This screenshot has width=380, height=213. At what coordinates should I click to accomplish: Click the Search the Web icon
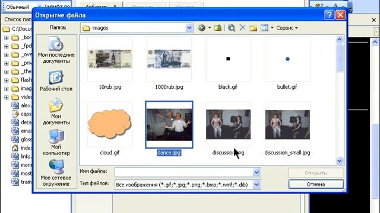232,28
